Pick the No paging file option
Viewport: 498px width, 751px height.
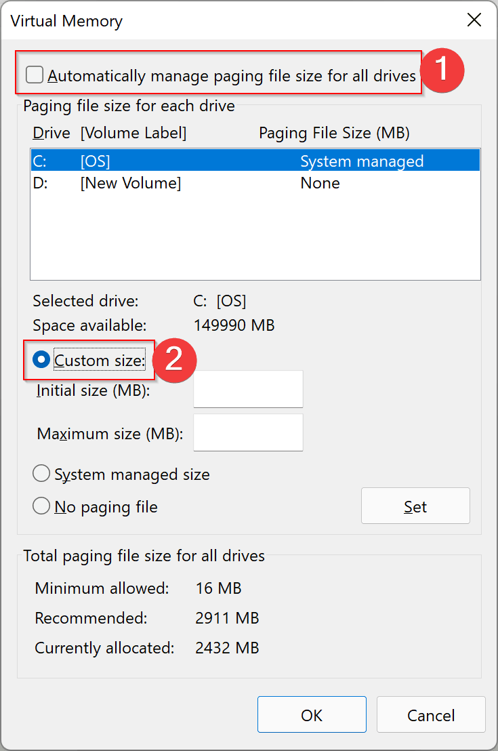coord(41,507)
